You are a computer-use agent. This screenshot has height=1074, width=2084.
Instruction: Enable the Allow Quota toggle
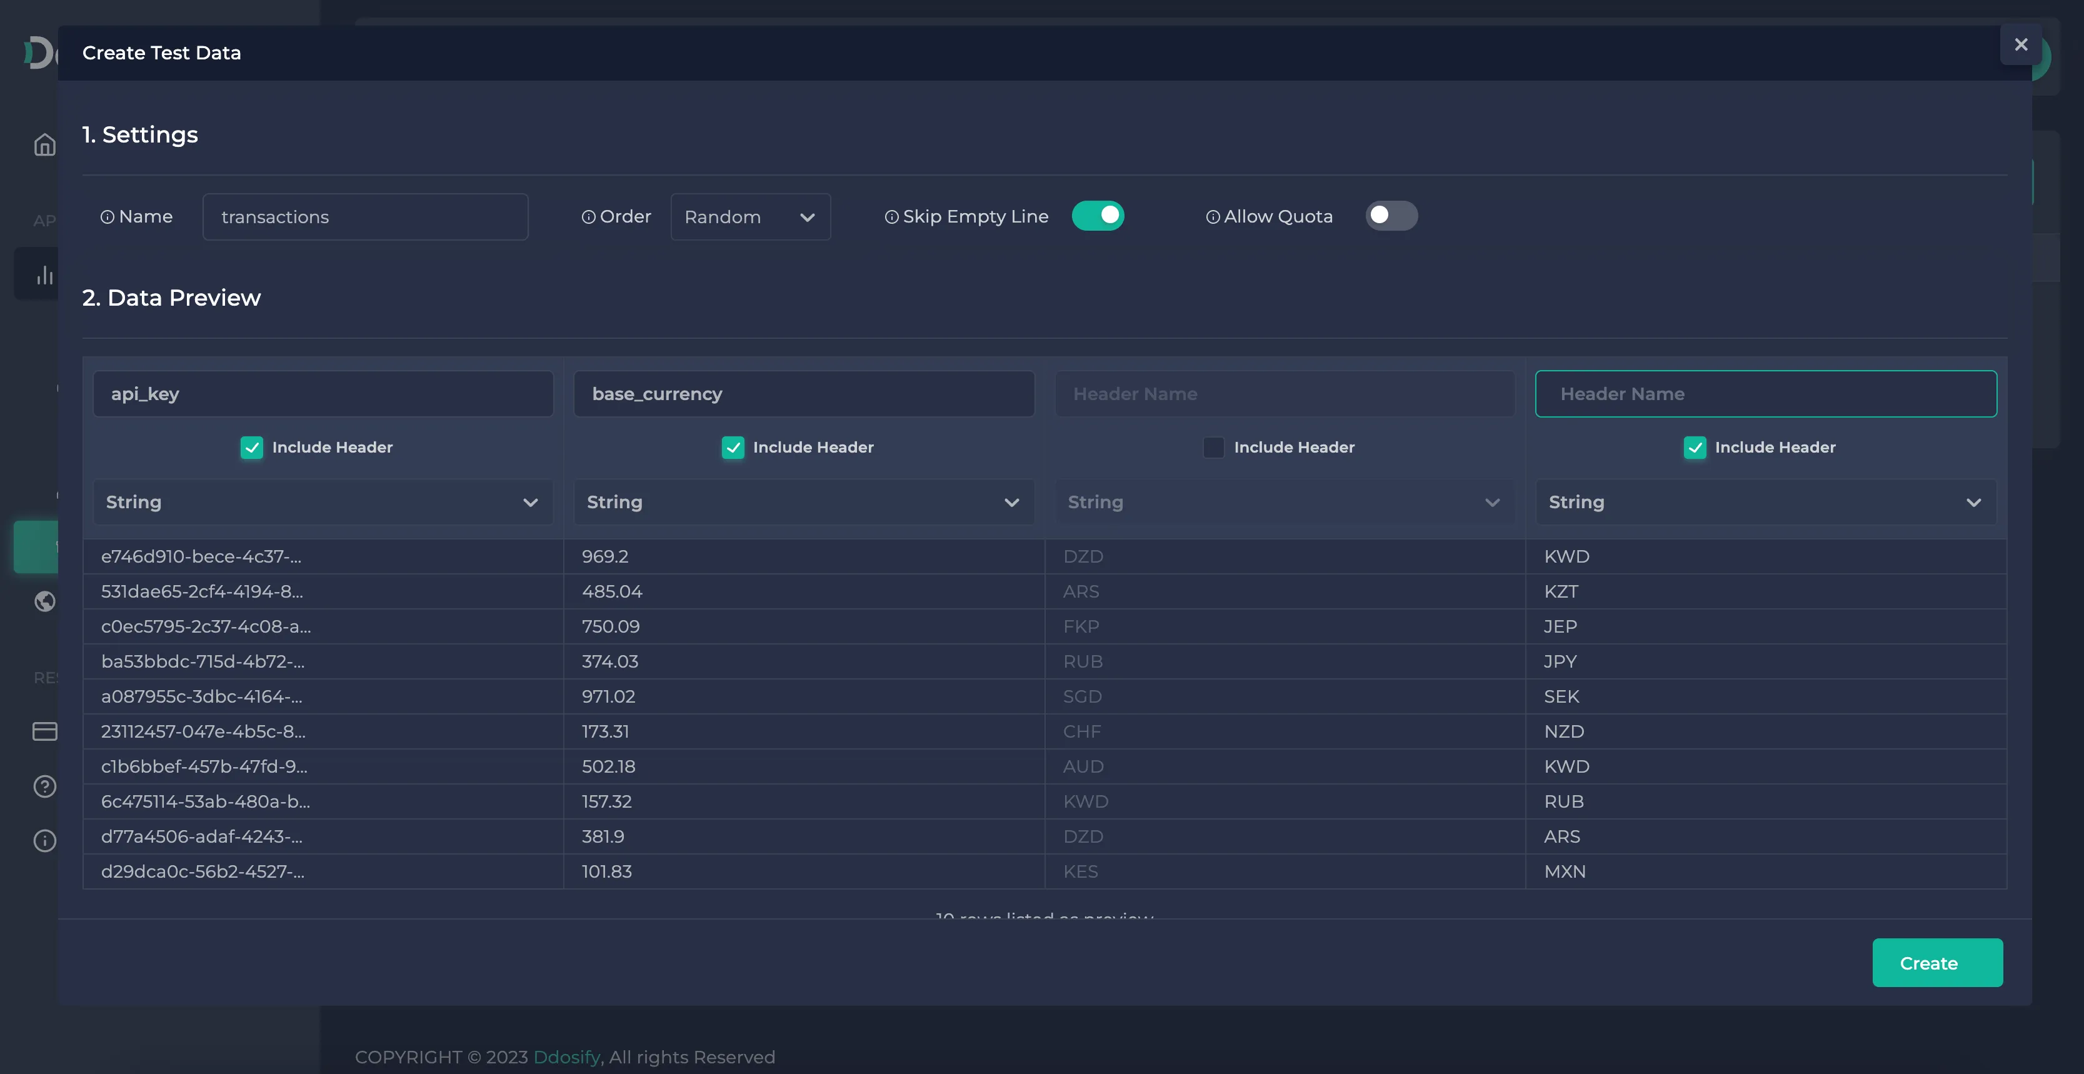1391,215
